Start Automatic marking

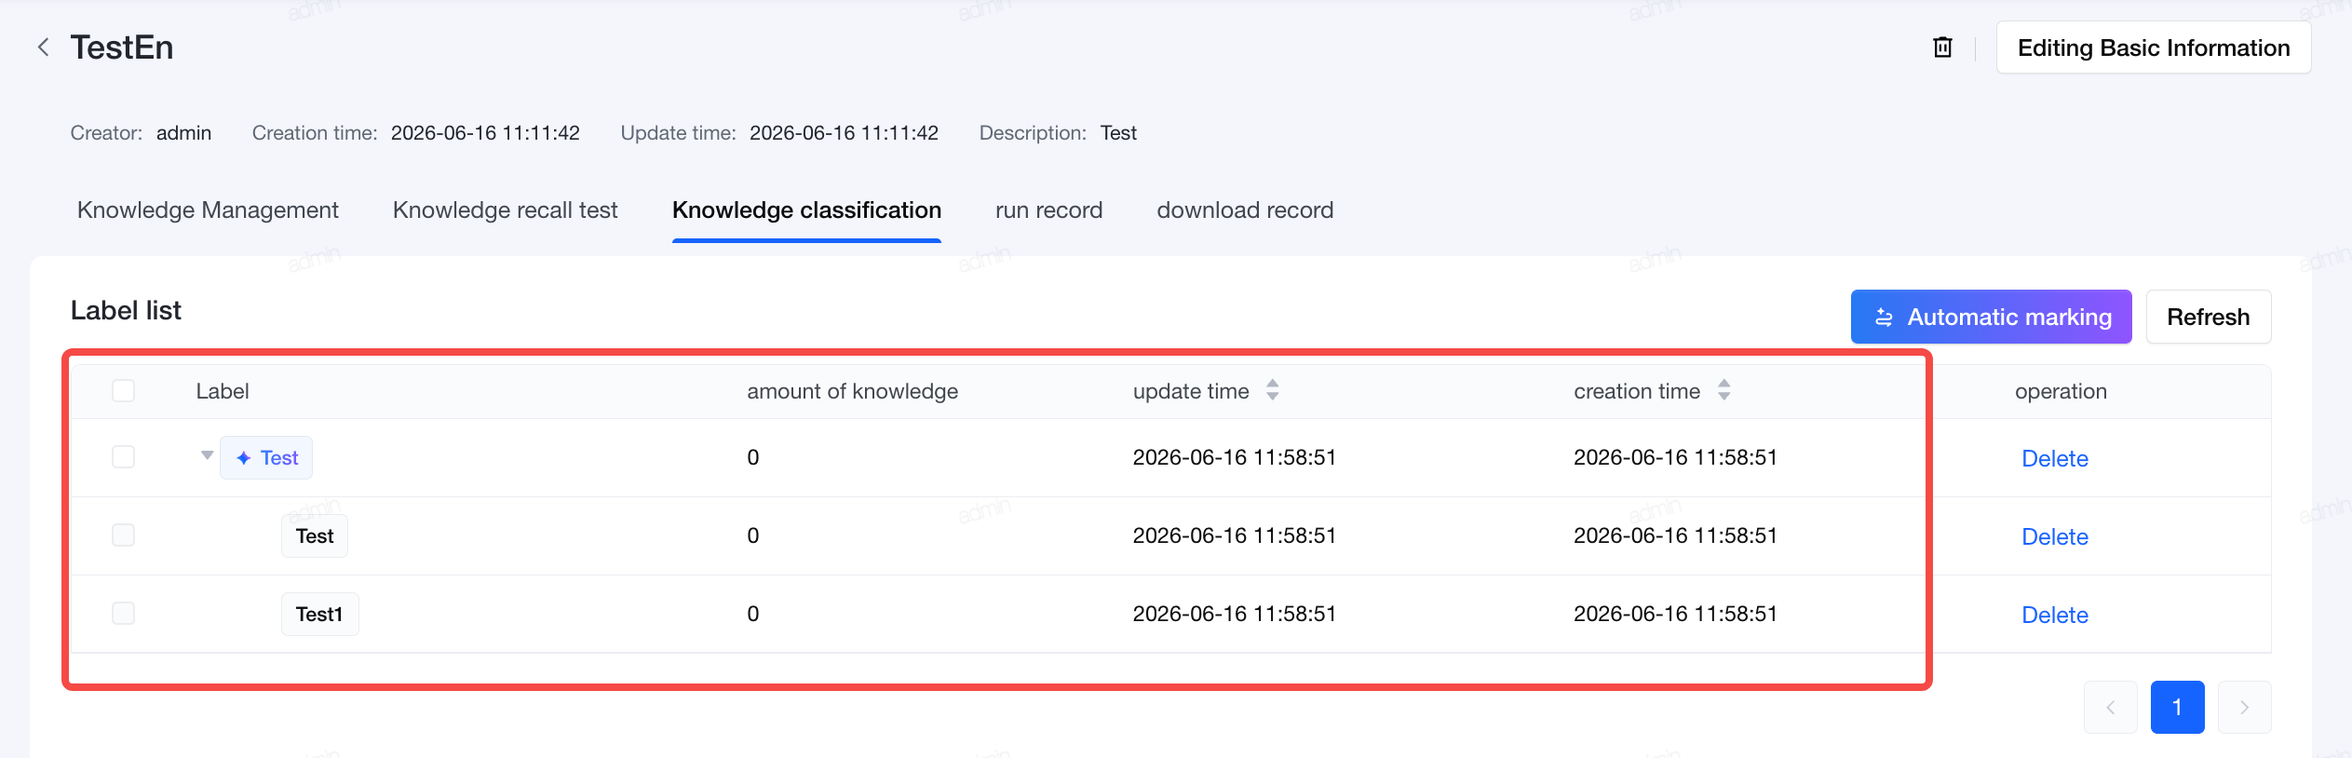(1991, 317)
